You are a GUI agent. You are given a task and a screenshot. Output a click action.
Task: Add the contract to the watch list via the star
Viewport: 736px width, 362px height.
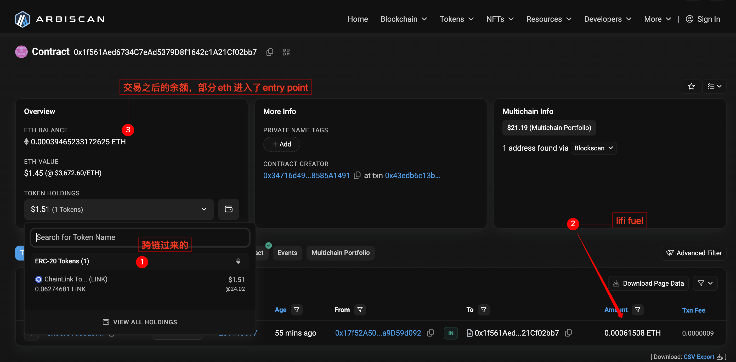pos(691,86)
